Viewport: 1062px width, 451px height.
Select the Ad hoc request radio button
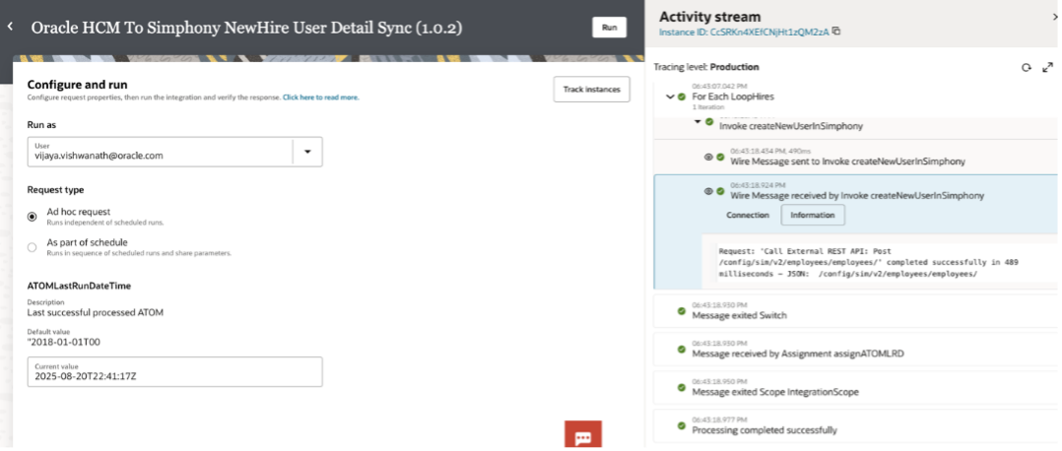32,217
